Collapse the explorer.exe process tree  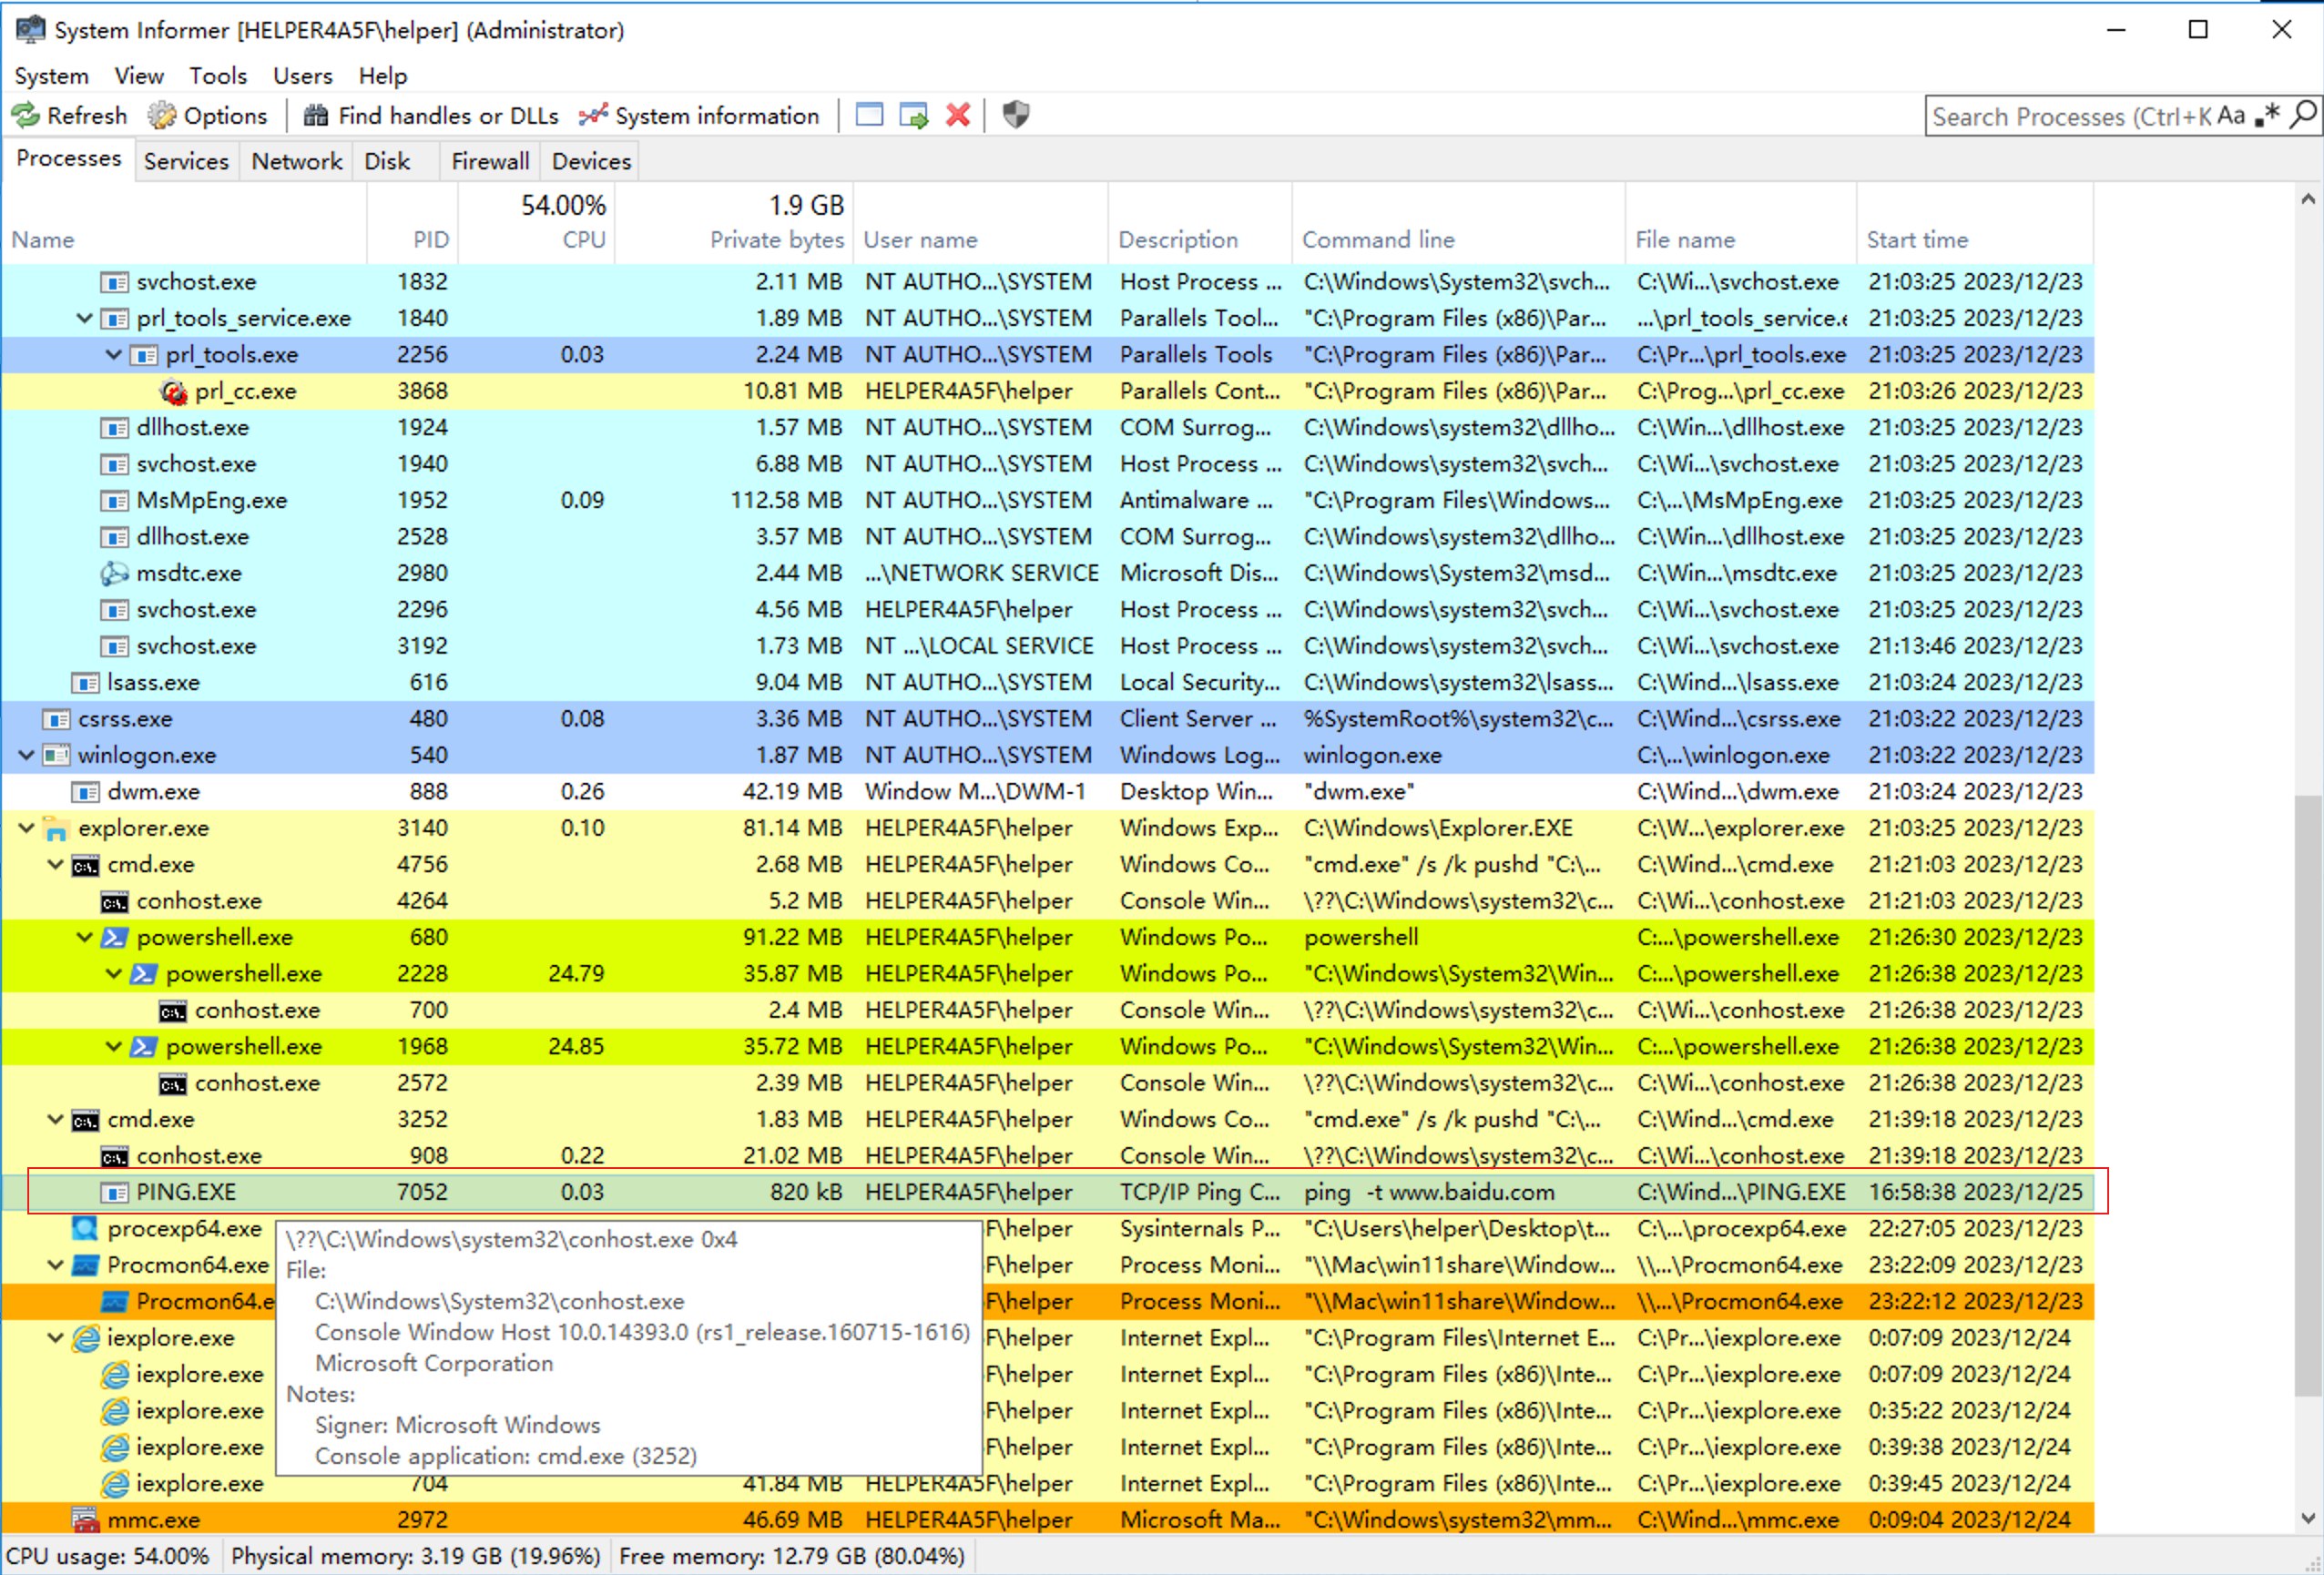point(27,828)
